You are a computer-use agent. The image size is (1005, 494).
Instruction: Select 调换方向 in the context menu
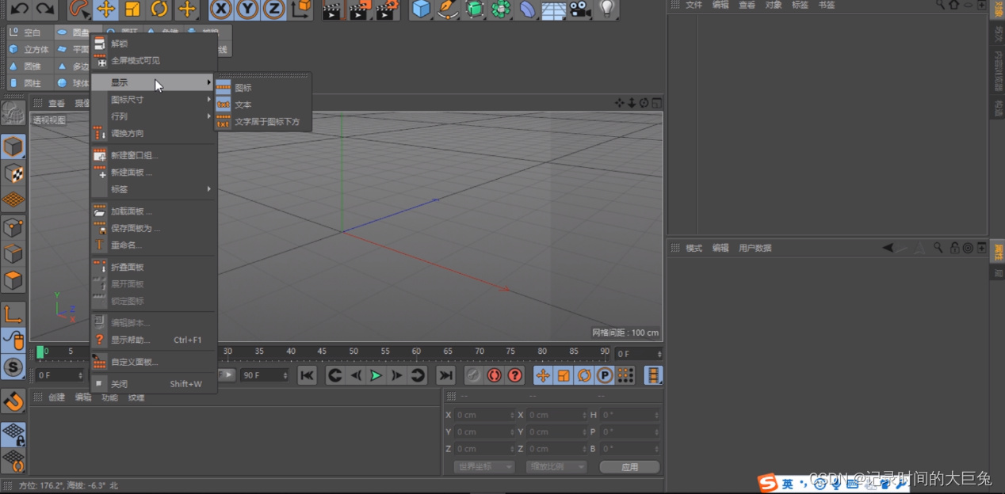(154, 133)
